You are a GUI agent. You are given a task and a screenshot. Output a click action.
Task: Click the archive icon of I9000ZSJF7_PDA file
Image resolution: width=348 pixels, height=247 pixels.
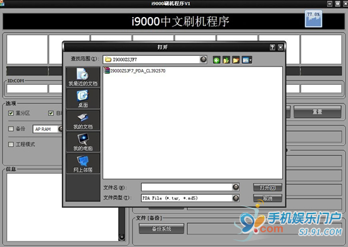pyautogui.click(x=107, y=71)
